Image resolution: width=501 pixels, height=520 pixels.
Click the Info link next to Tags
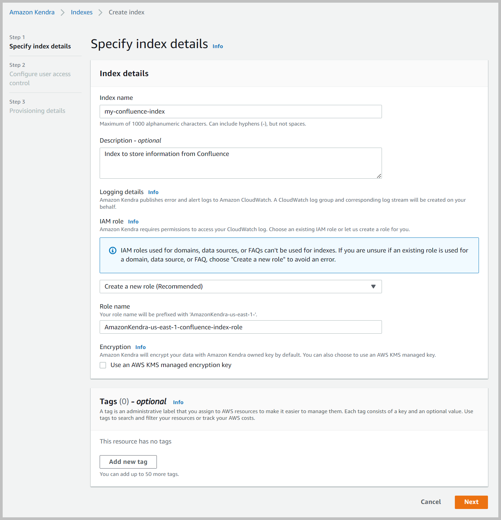[x=178, y=402]
